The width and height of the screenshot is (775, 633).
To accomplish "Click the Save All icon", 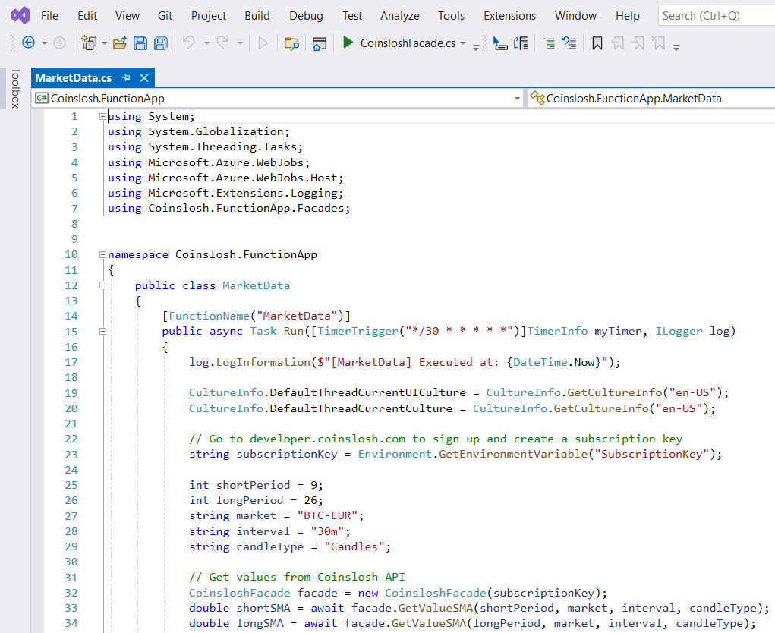I will (161, 43).
